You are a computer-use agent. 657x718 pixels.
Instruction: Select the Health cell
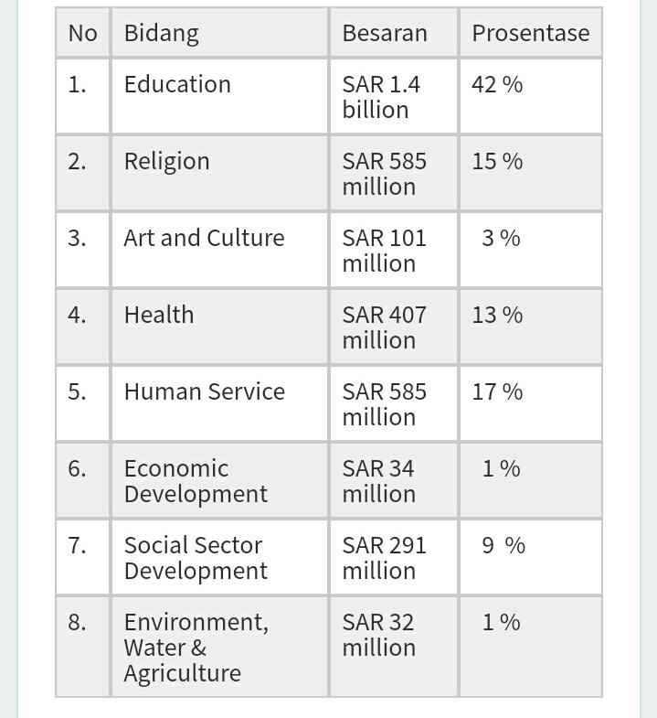219,327
